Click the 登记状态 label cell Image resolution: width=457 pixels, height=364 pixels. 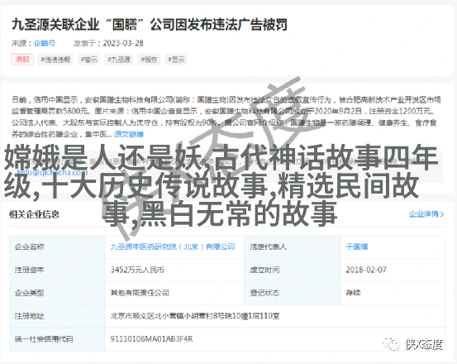pos(293,293)
